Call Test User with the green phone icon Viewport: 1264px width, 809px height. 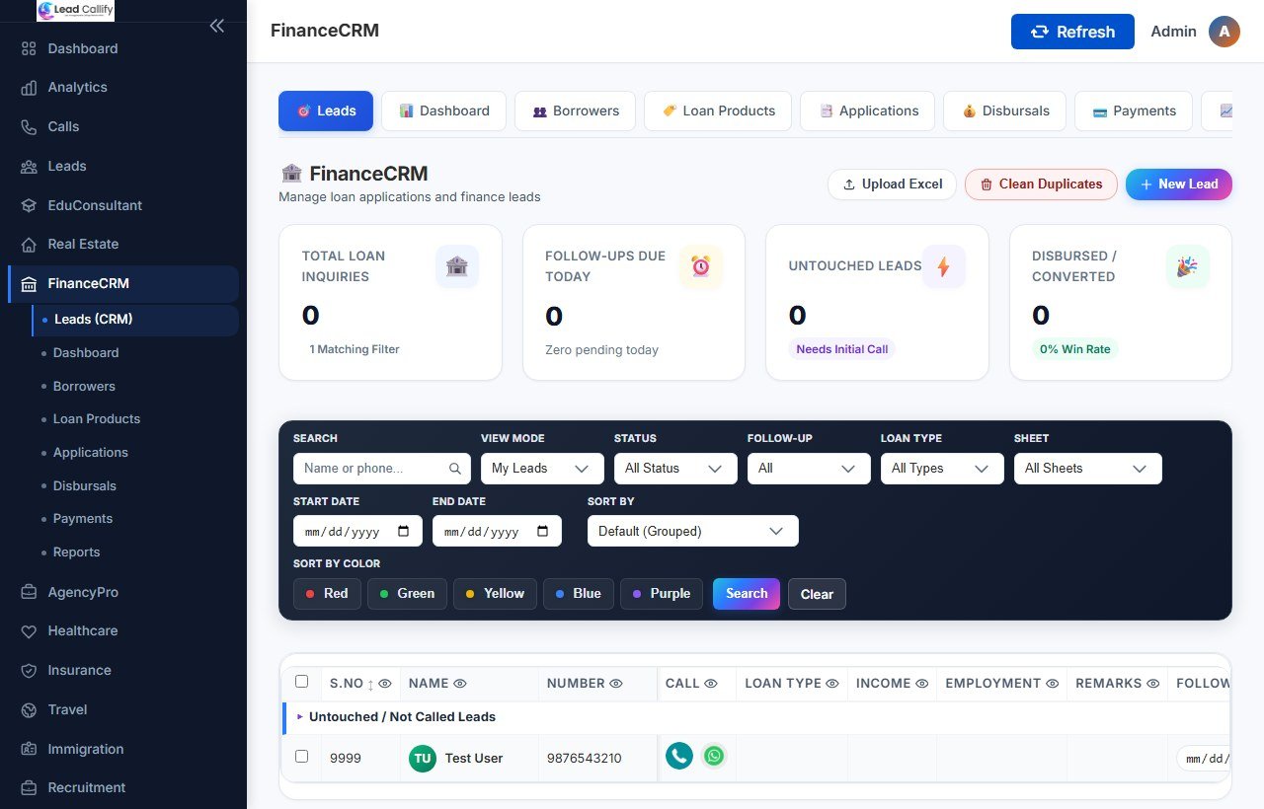(679, 757)
